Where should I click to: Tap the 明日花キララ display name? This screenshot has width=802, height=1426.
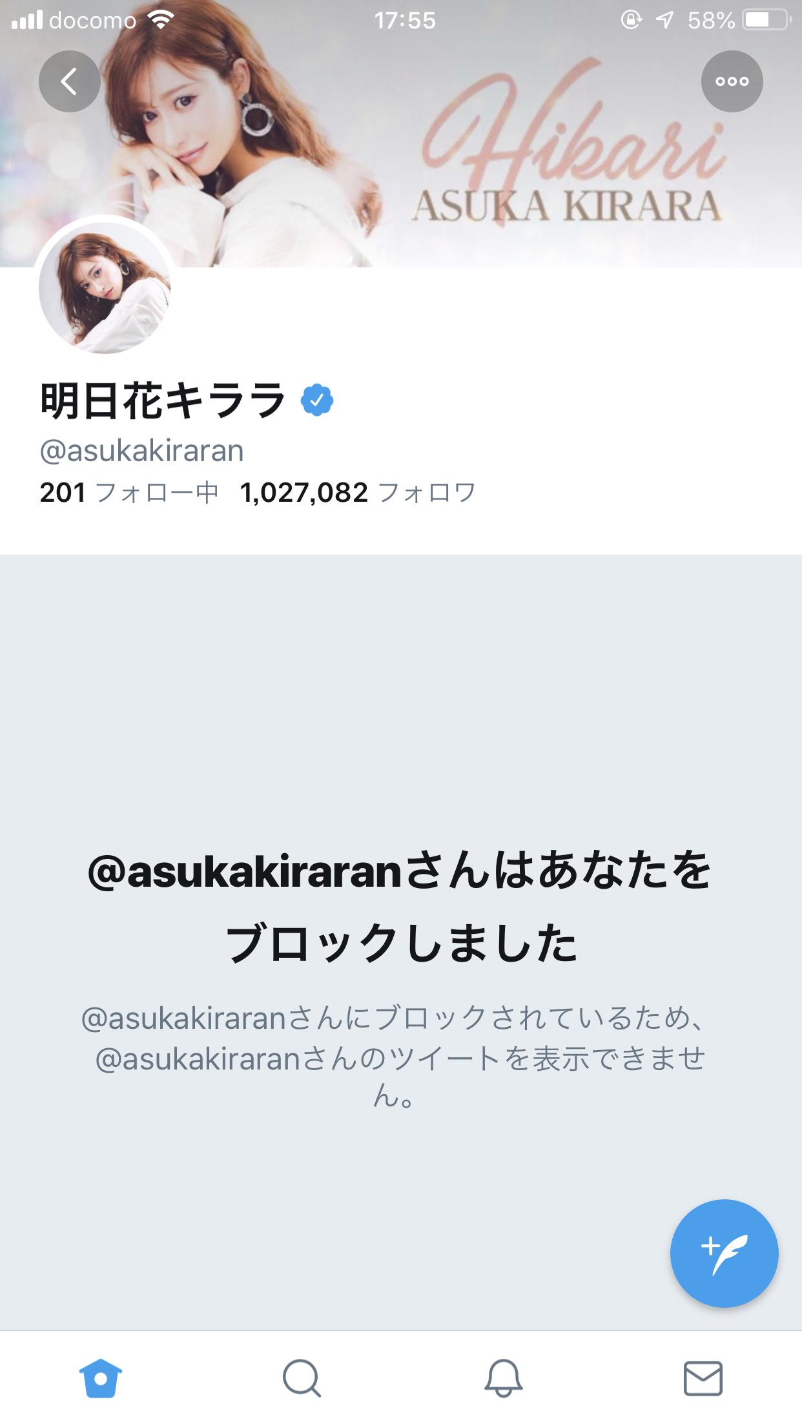point(163,400)
